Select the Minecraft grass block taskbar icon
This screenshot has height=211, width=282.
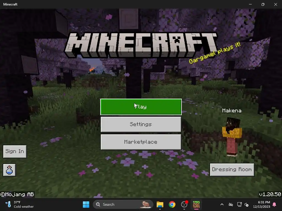pyautogui.click(x=196, y=204)
